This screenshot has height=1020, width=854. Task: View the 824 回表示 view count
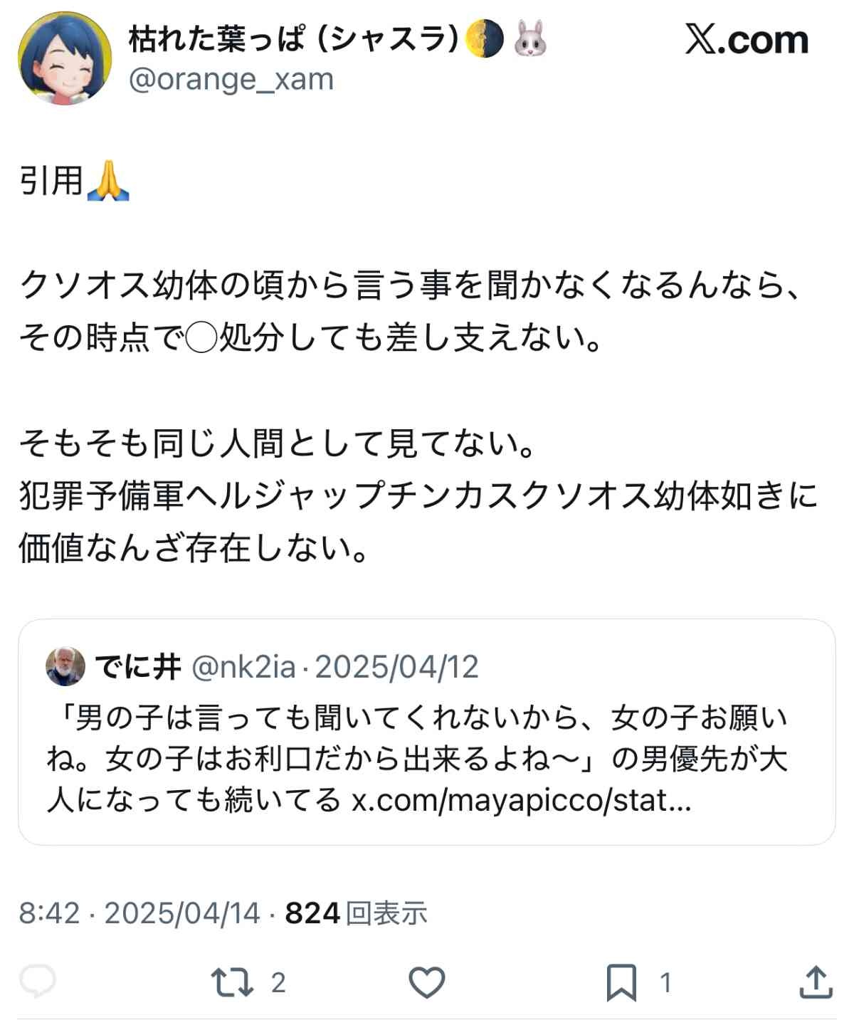pyautogui.click(x=356, y=913)
